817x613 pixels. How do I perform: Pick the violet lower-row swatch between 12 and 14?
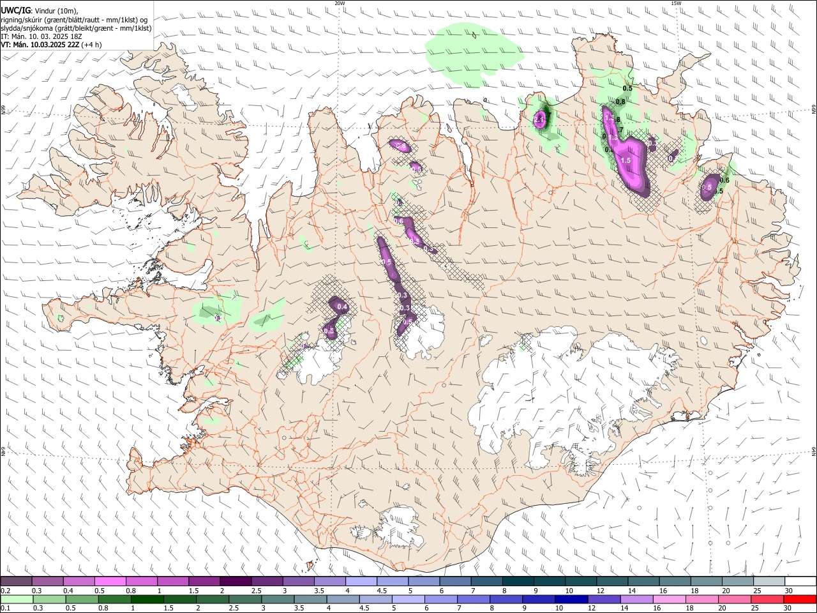coord(604,599)
